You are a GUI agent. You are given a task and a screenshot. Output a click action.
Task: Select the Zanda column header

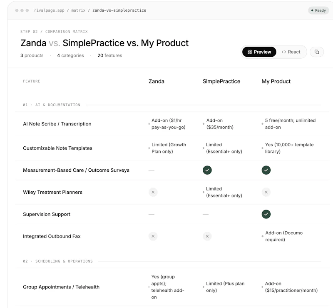click(157, 81)
